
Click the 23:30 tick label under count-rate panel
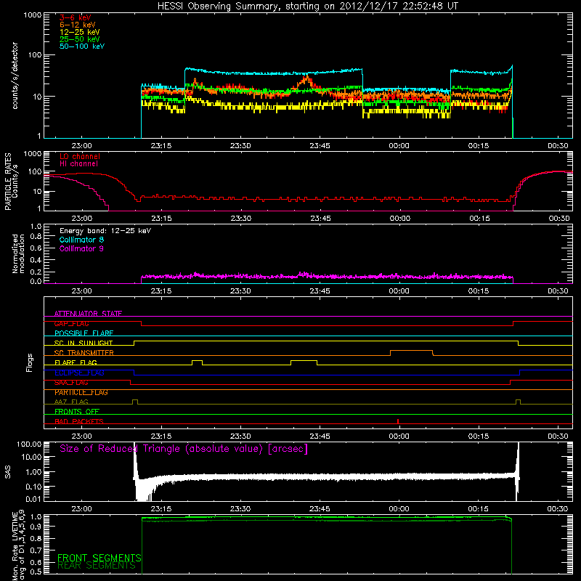pos(240,146)
